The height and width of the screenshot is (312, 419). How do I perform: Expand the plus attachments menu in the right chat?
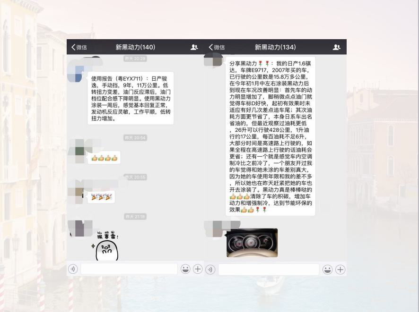340,270
